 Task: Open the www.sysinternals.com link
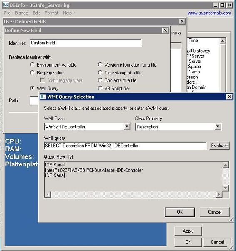[209, 13]
